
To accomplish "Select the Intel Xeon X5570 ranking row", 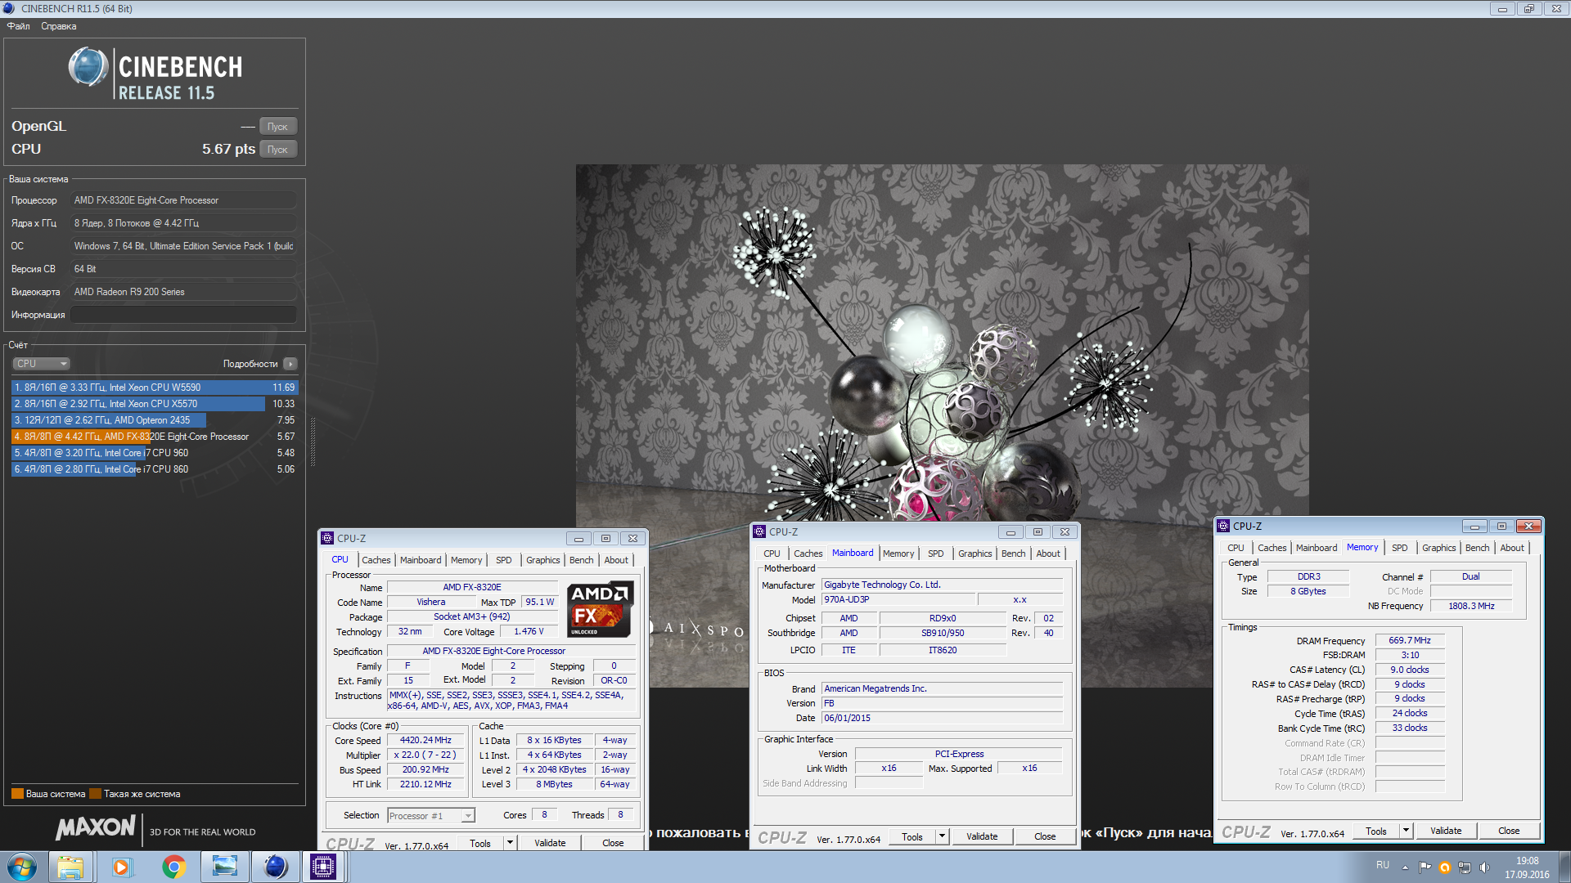I will click(155, 404).
